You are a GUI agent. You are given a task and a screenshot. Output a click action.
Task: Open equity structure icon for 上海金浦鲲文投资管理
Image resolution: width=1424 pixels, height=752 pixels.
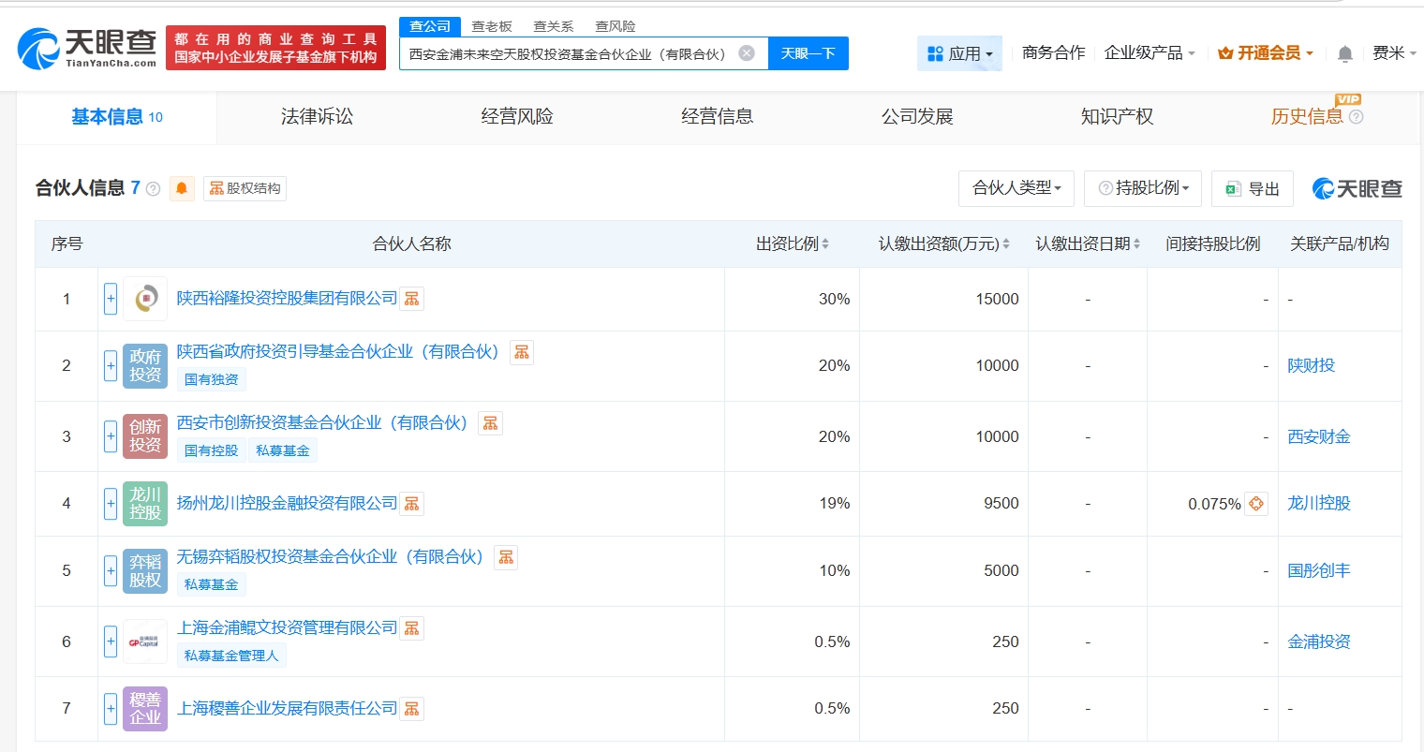point(412,628)
